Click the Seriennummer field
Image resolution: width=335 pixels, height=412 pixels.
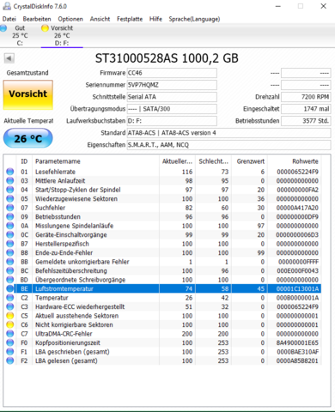click(x=172, y=85)
